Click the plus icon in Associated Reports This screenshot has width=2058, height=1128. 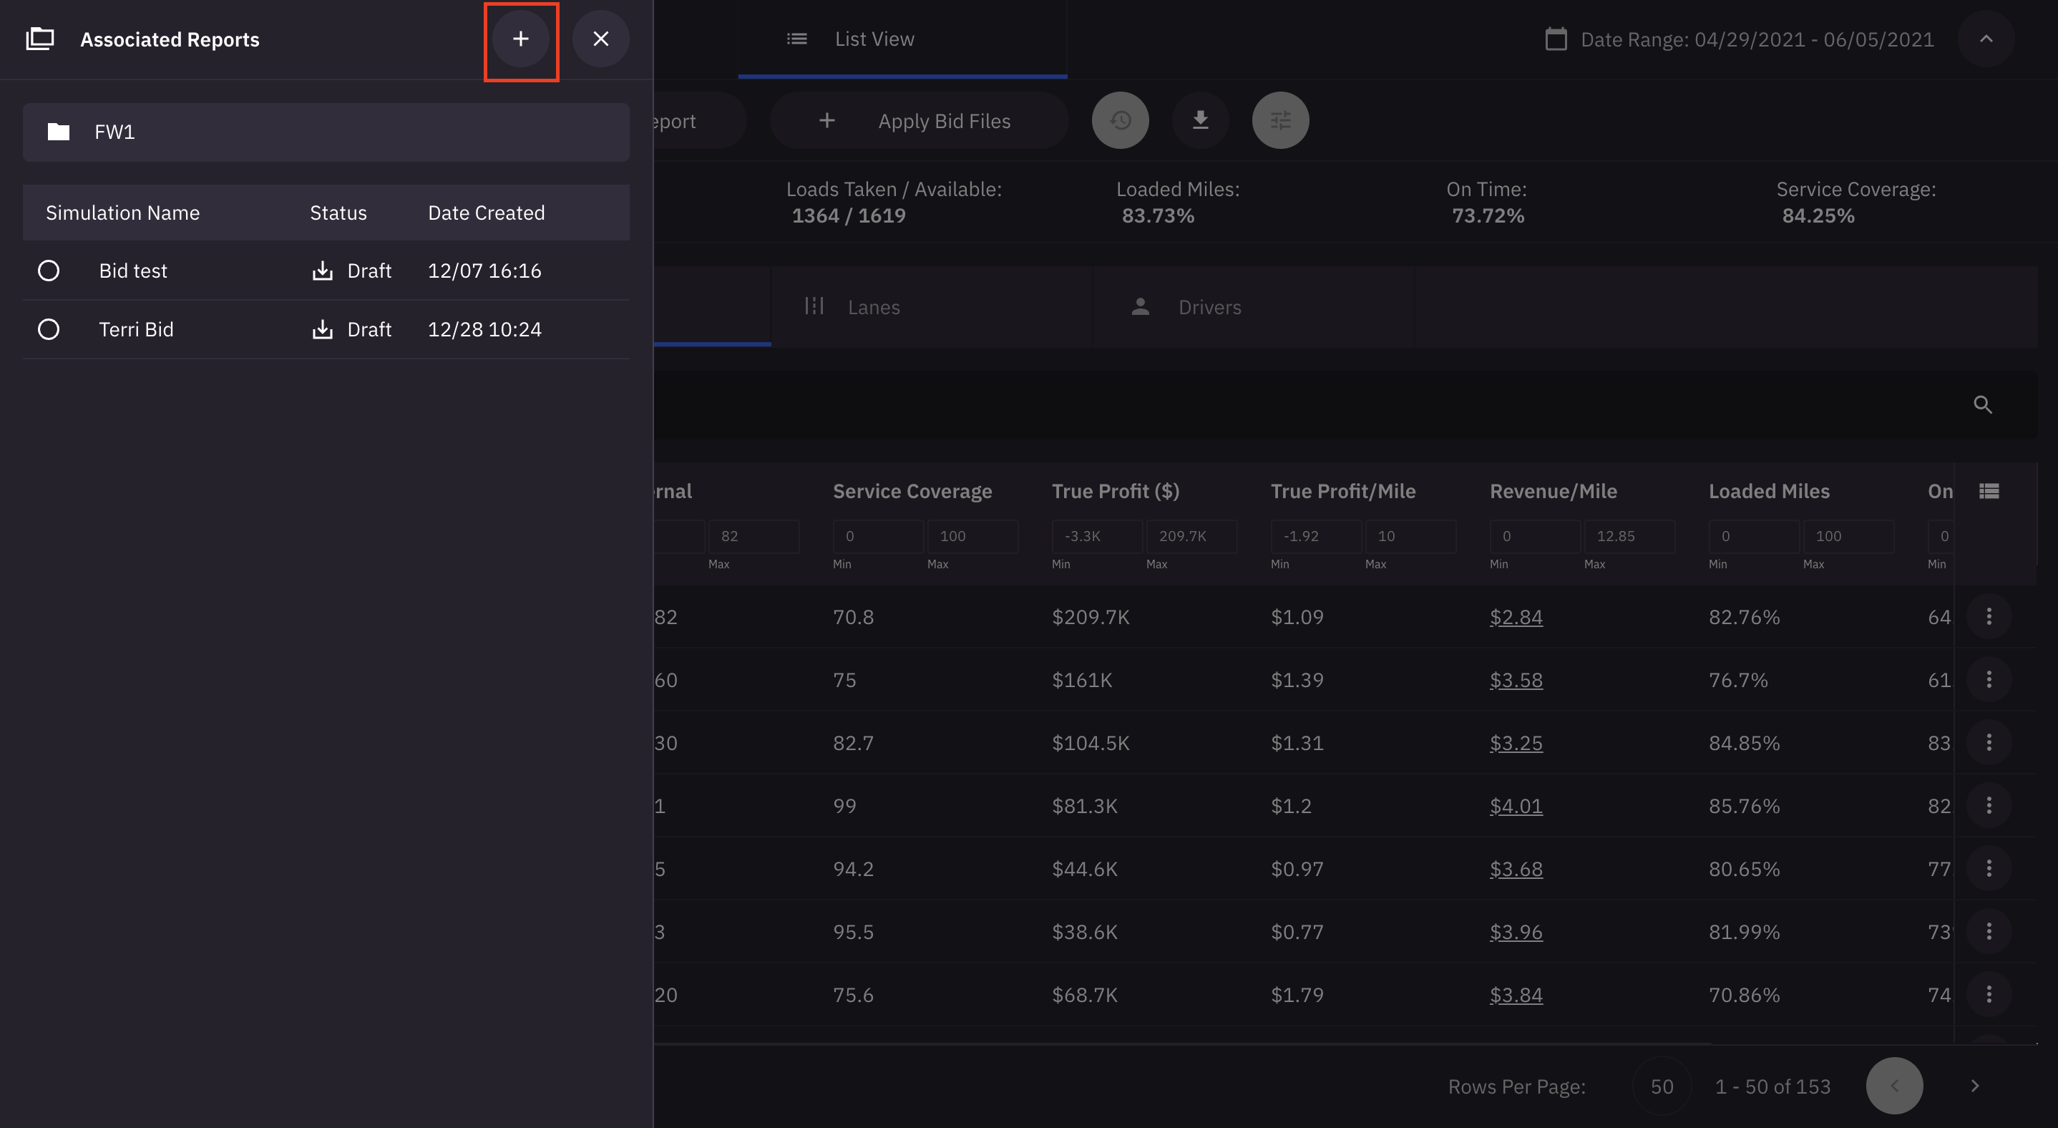click(520, 39)
